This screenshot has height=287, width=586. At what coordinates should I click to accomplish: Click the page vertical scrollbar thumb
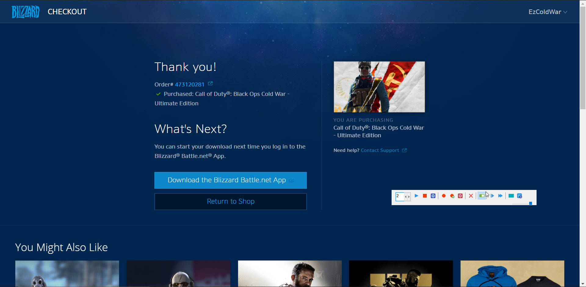(x=583, y=58)
